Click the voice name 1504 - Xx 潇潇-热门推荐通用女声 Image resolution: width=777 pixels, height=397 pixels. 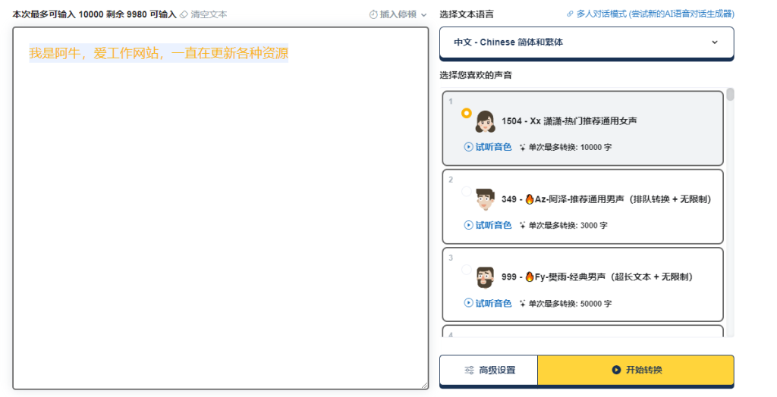coord(569,121)
